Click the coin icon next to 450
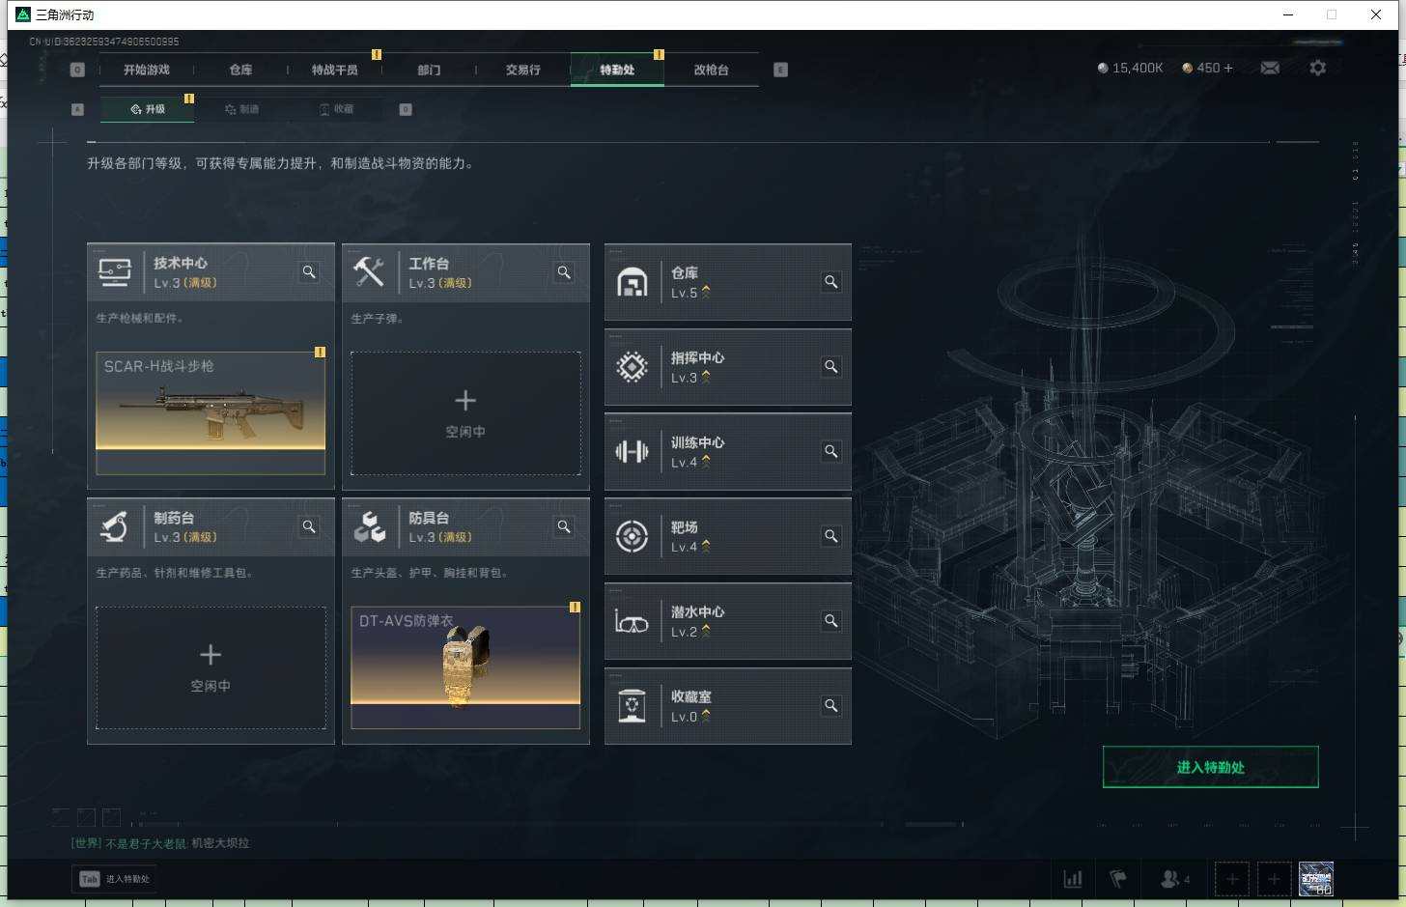This screenshot has height=907, width=1406. point(1187,68)
